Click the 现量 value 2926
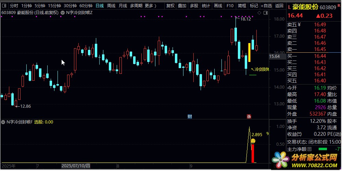This screenshot has width=343, height=171. click(320, 107)
